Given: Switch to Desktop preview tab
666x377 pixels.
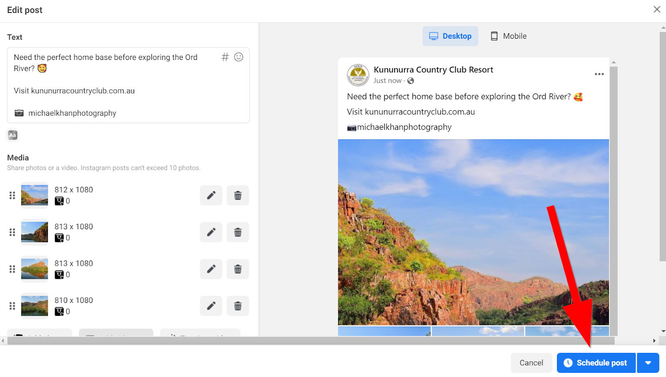Looking at the screenshot, I should point(450,36).
